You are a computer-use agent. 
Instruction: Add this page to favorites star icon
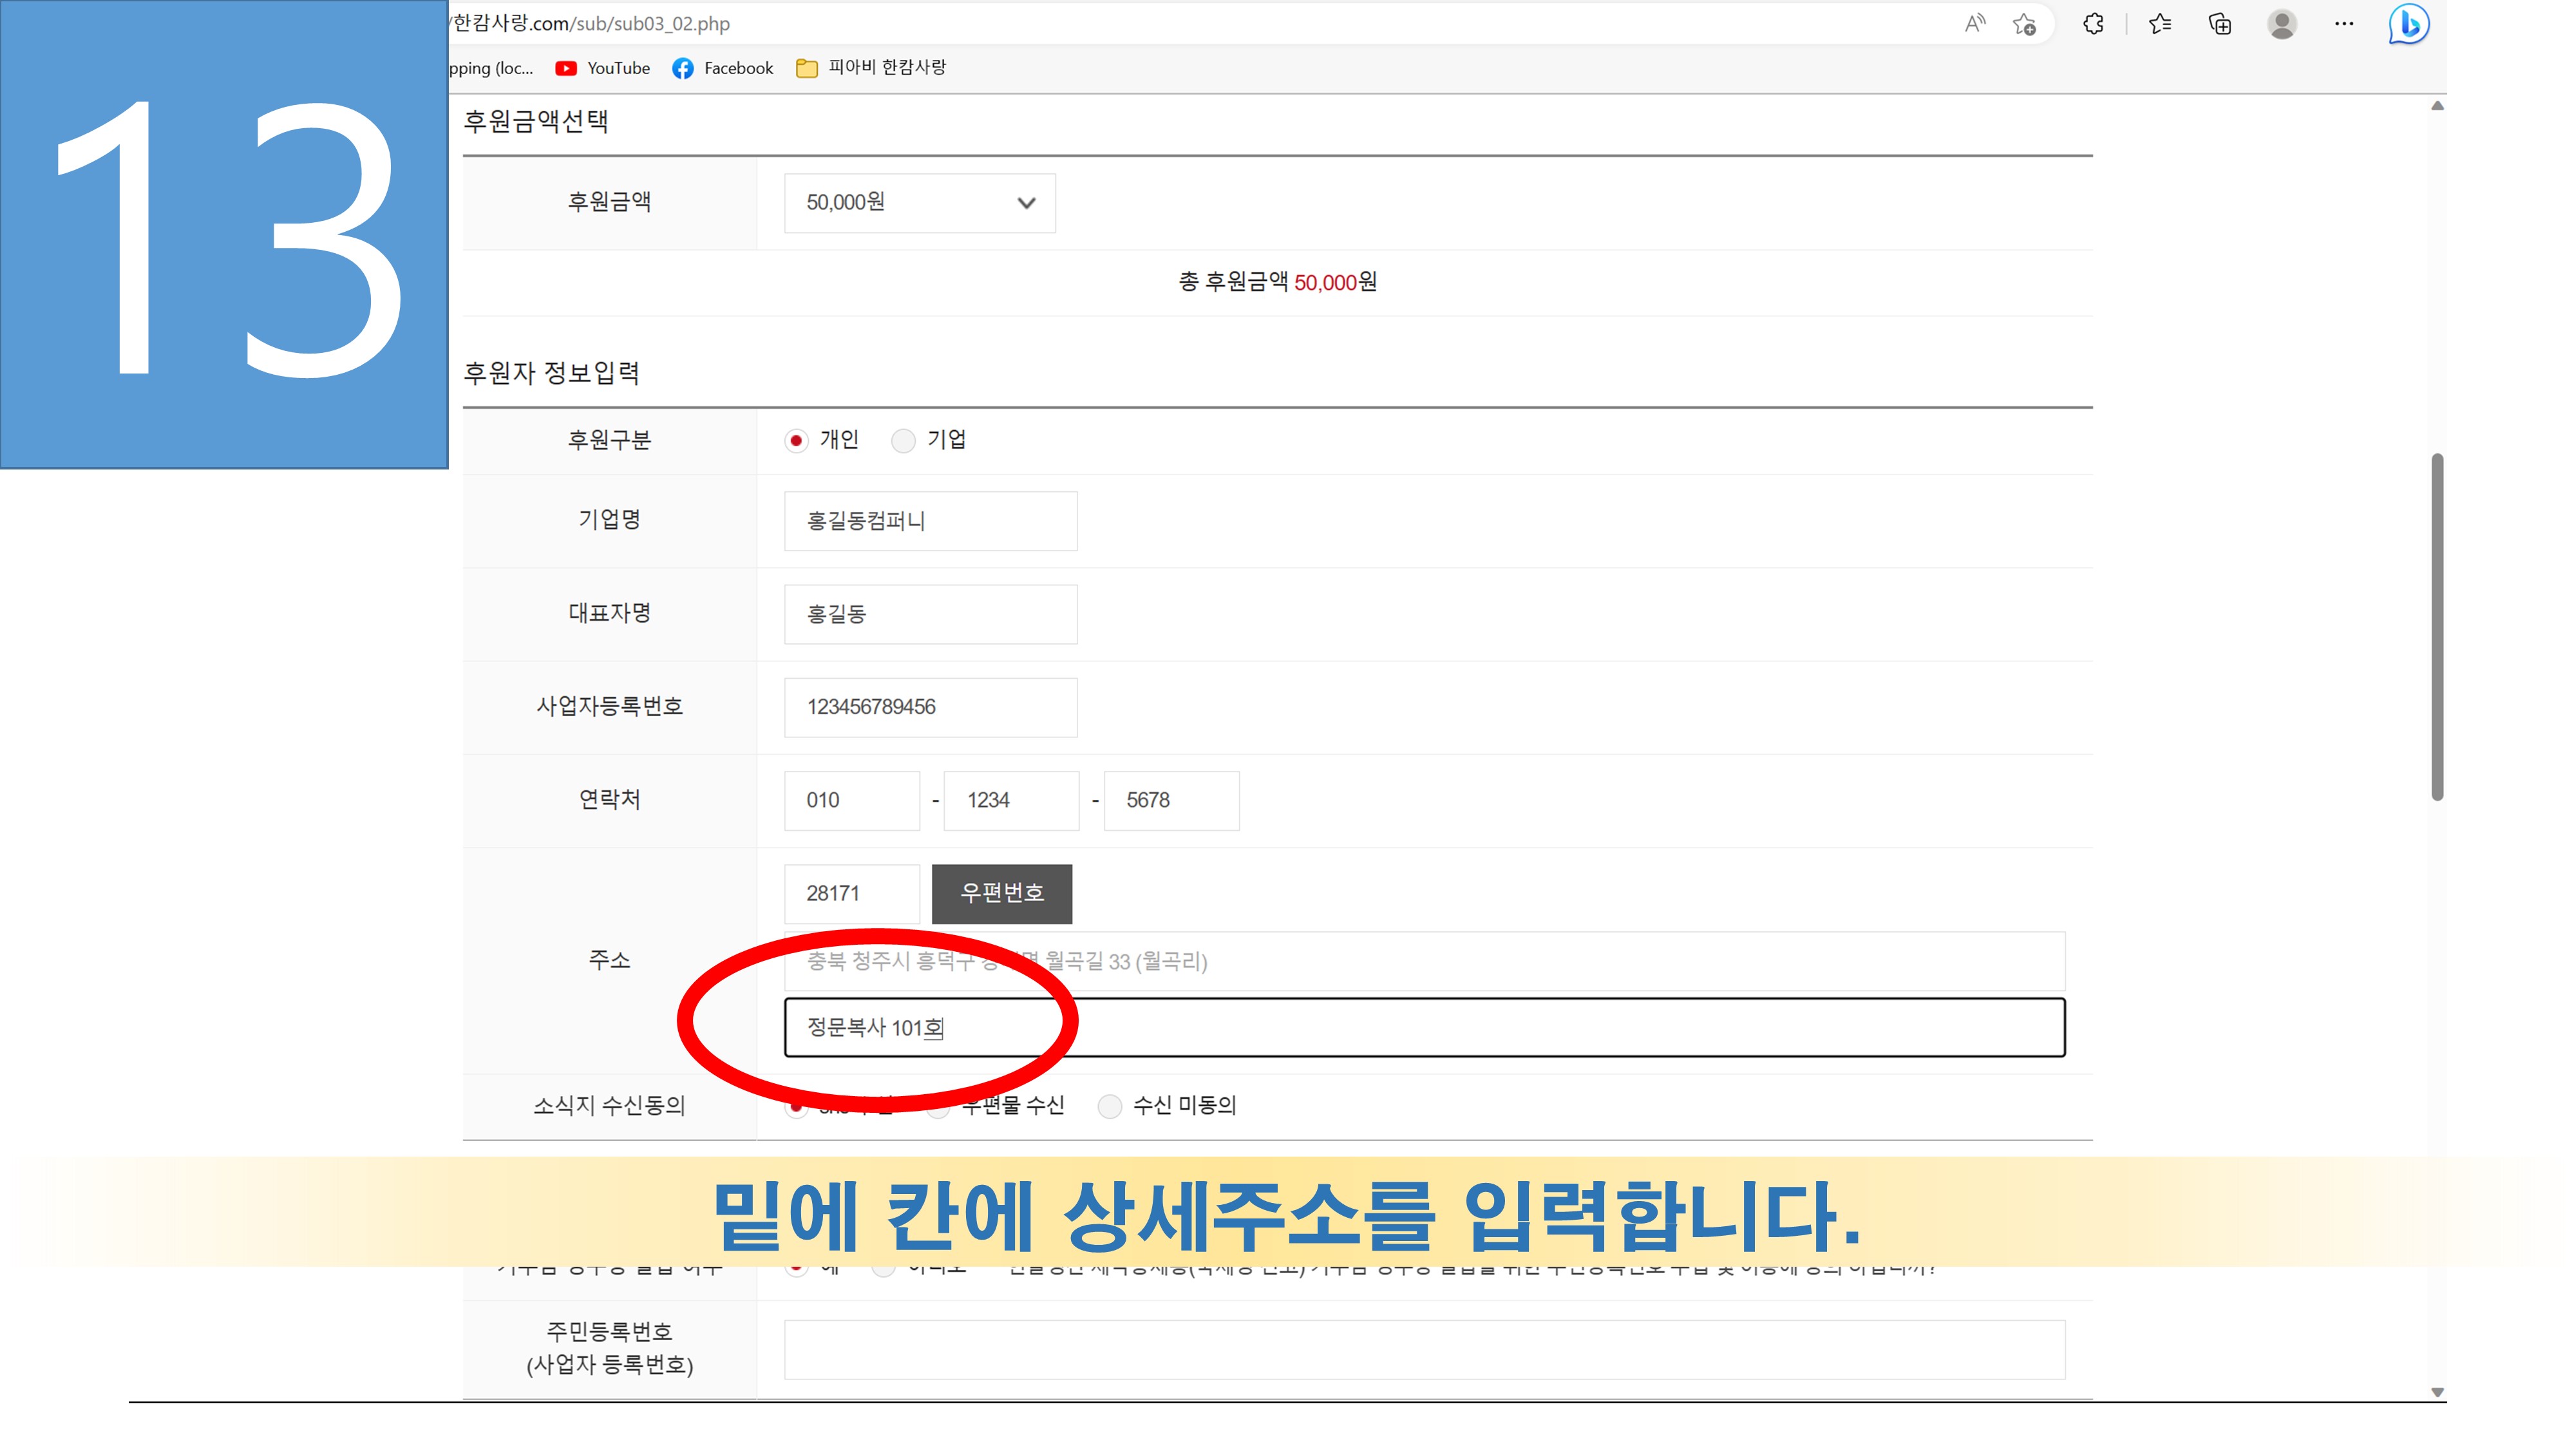point(2024,24)
